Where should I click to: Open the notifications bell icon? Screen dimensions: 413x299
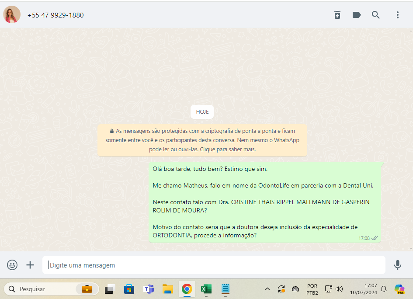click(x=384, y=289)
